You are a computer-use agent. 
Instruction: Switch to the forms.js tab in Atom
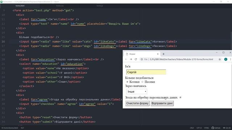point(100,6)
